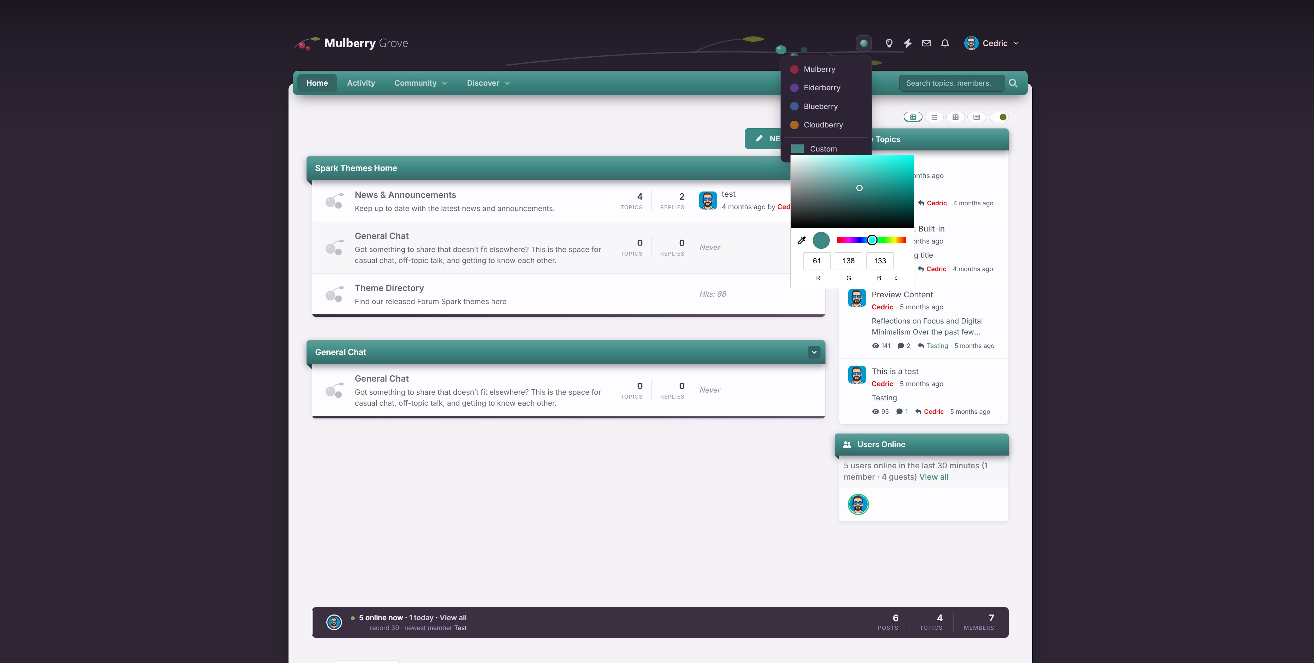Click the Custom color swatch

click(x=797, y=148)
